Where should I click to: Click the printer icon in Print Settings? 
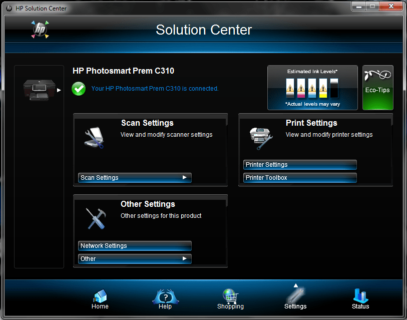(260, 137)
